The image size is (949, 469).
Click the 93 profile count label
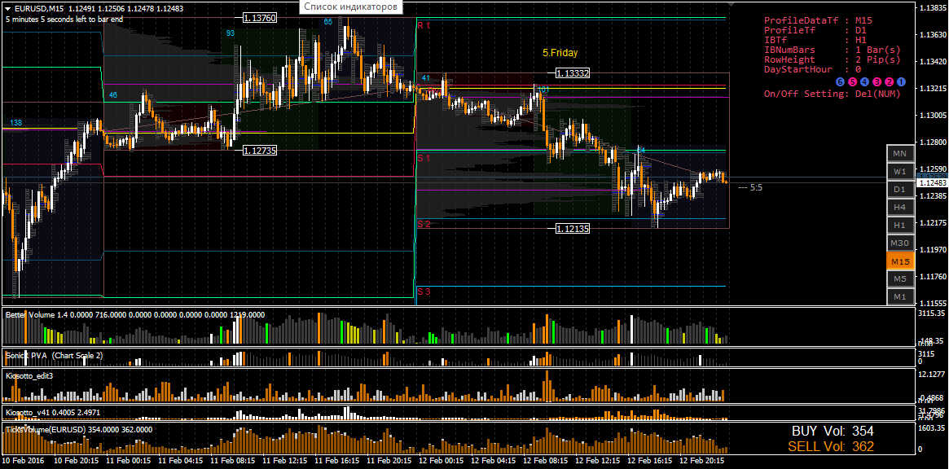(x=231, y=33)
